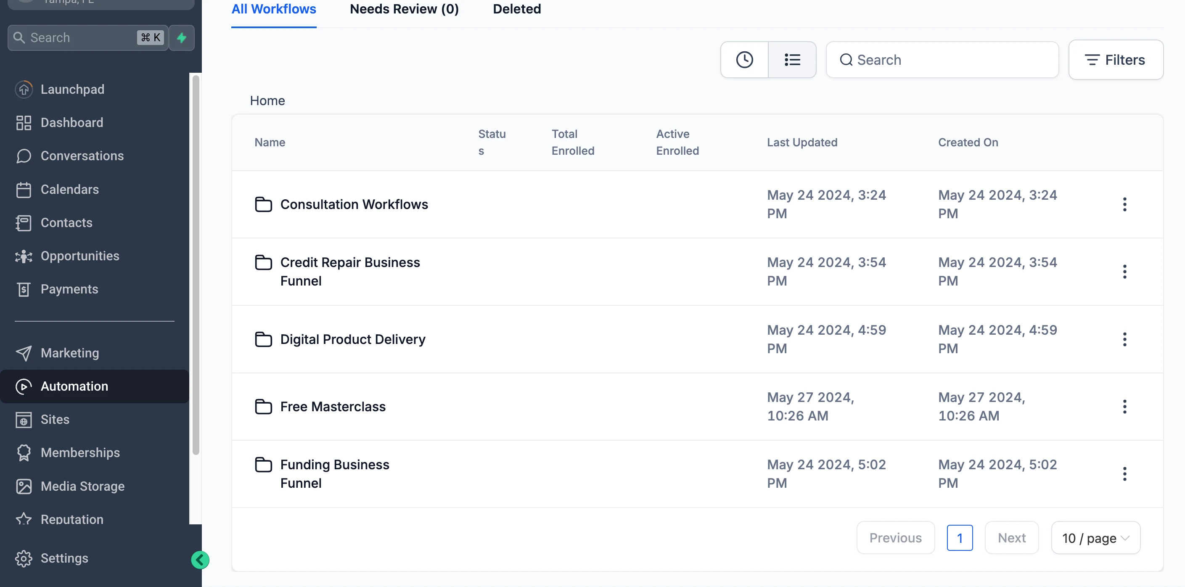Open the Settings gear in the sidebar
Viewport: 1185px width, 587px height.
(64, 558)
